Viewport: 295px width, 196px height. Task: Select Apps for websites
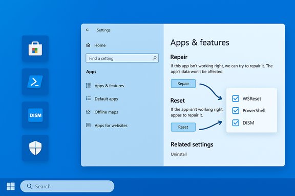click(111, 126)
